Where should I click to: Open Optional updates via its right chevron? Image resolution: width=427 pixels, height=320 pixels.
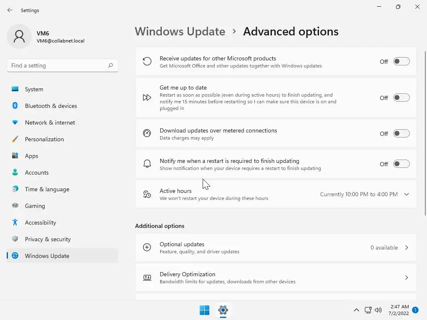point(407,247)
